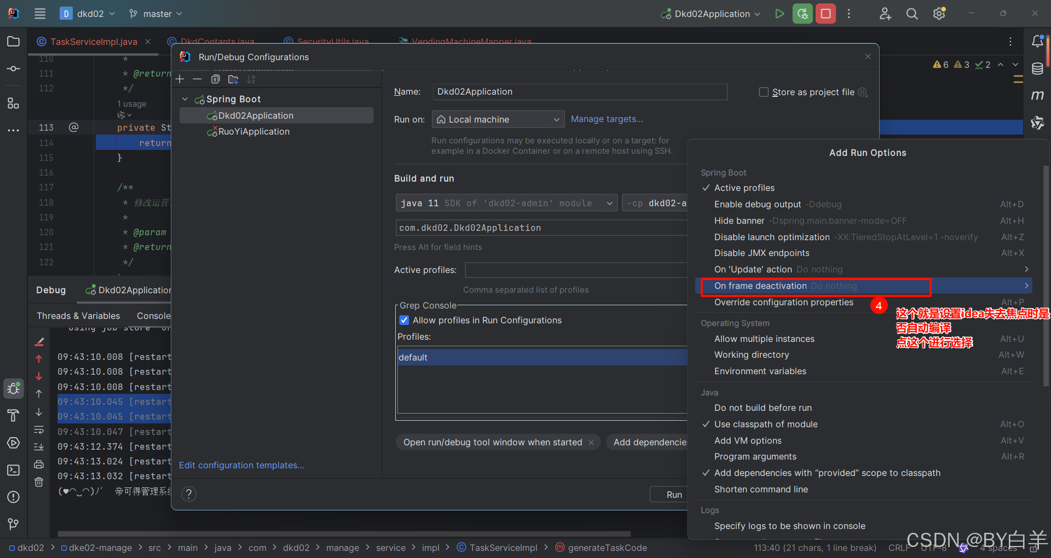Open the Structure tool window icon

tap(14, 103)
